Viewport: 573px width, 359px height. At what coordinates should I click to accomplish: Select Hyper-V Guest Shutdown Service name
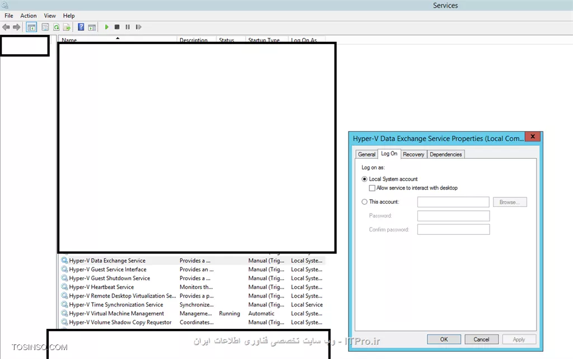point(110,278)
